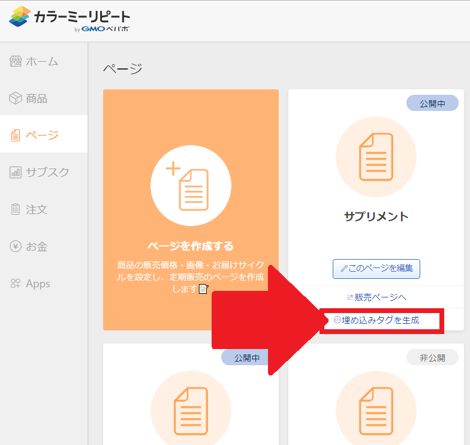Open 注文 in the sidebar
Viewport: 470px width, 445px height.
click(x=43, y=209)
